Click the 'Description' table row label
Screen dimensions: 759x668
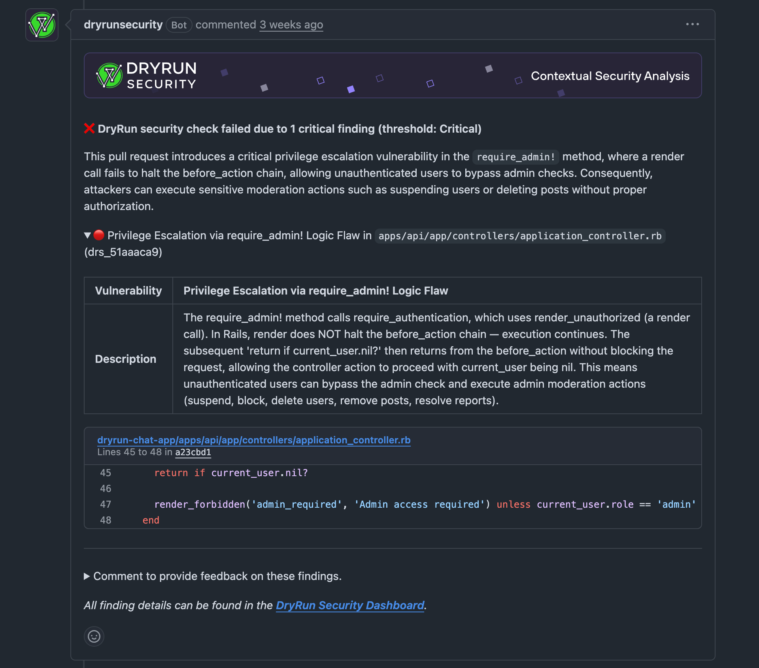point(126,359)
